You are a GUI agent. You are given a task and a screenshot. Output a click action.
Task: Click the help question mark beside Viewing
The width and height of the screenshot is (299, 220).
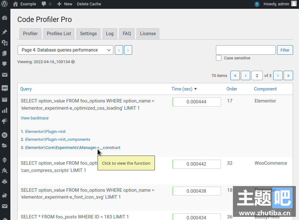point(73,62)
